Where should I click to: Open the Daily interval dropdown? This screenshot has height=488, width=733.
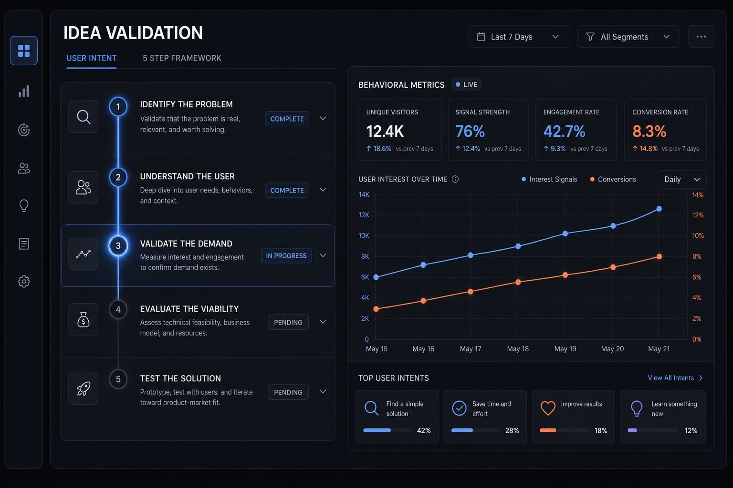pyautogui.click(x=682, y=179)
